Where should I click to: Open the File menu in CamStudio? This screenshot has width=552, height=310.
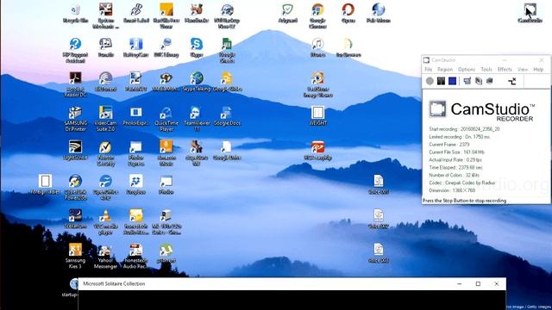click(428, 69)
